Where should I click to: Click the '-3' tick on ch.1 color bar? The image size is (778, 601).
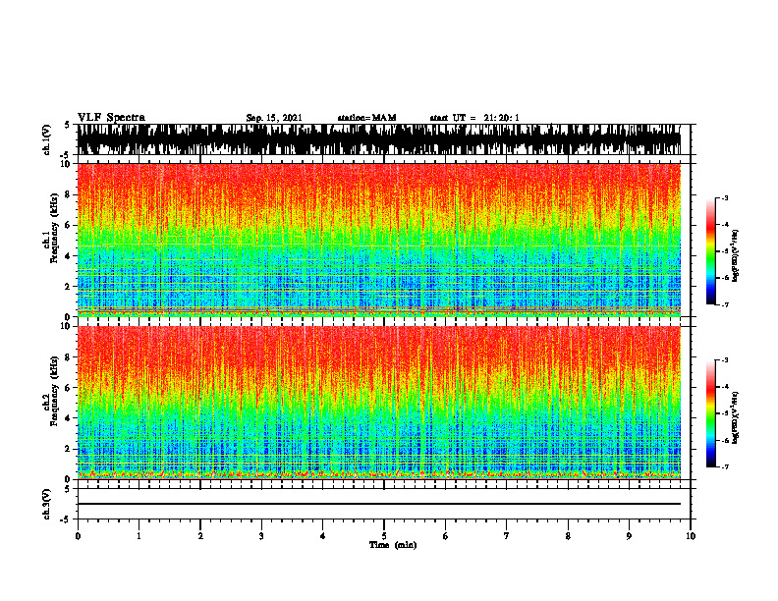[725, 197]
